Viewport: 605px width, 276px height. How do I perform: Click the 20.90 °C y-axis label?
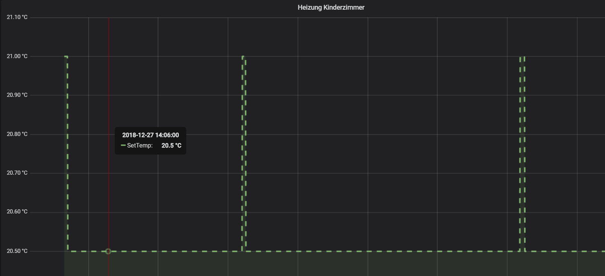click(17, 95)
